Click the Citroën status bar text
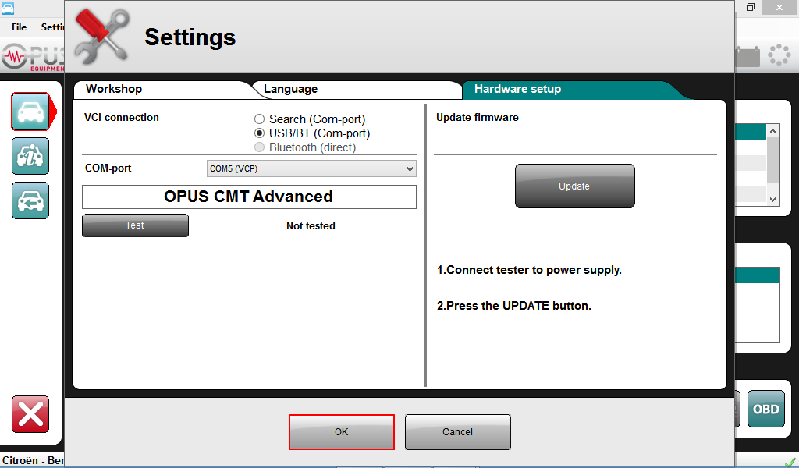799x468 pixels. pos(33,460)
